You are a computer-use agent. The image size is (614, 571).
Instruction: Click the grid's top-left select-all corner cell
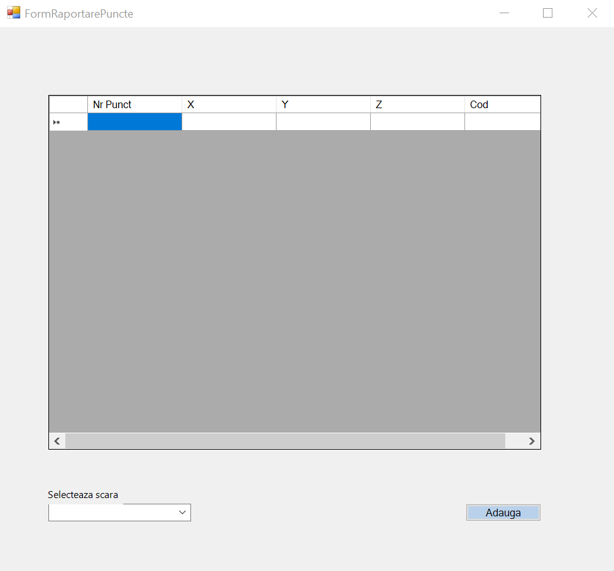pos(68,104)
